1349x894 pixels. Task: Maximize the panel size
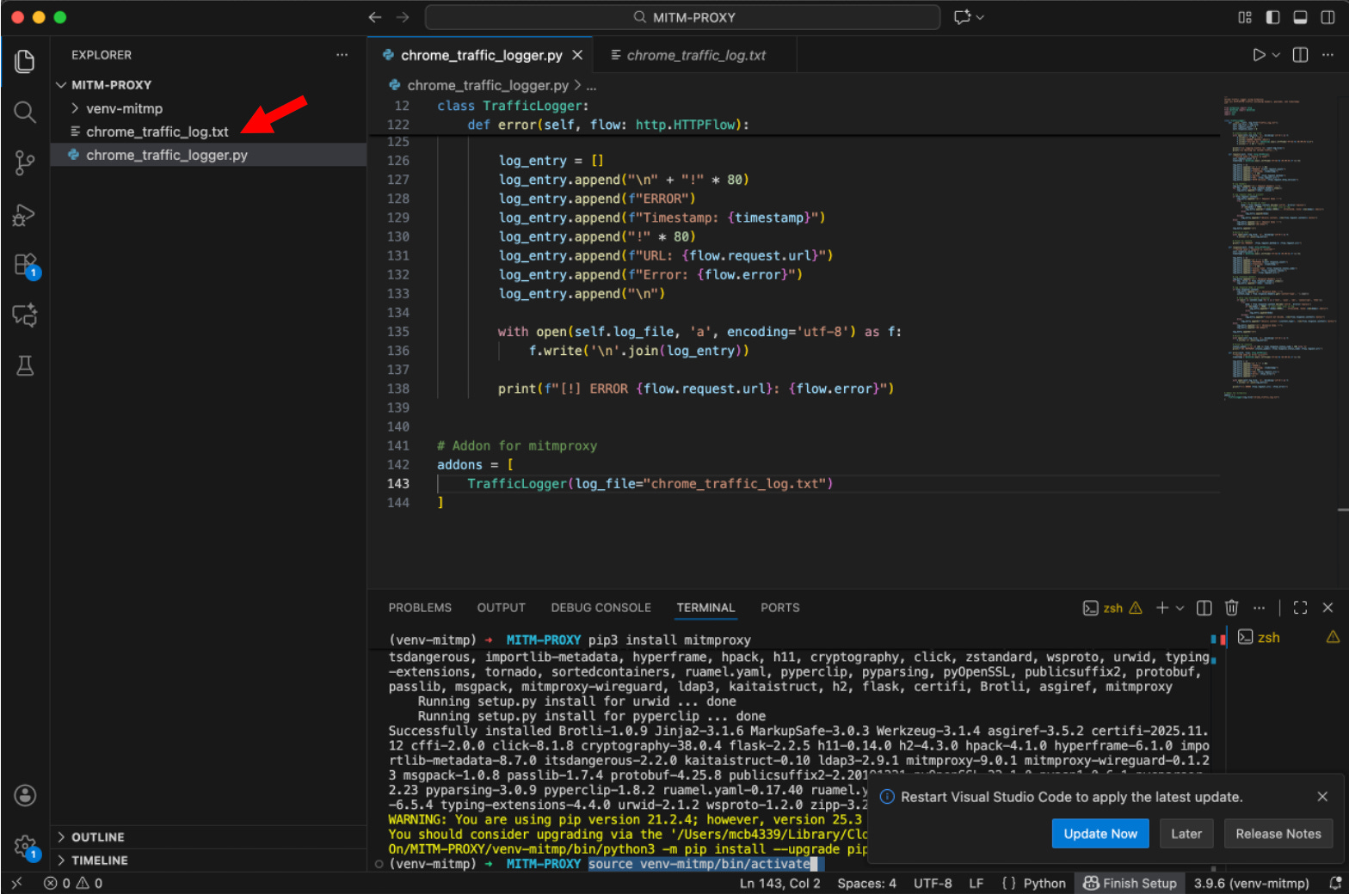[x=1300, y=608]
